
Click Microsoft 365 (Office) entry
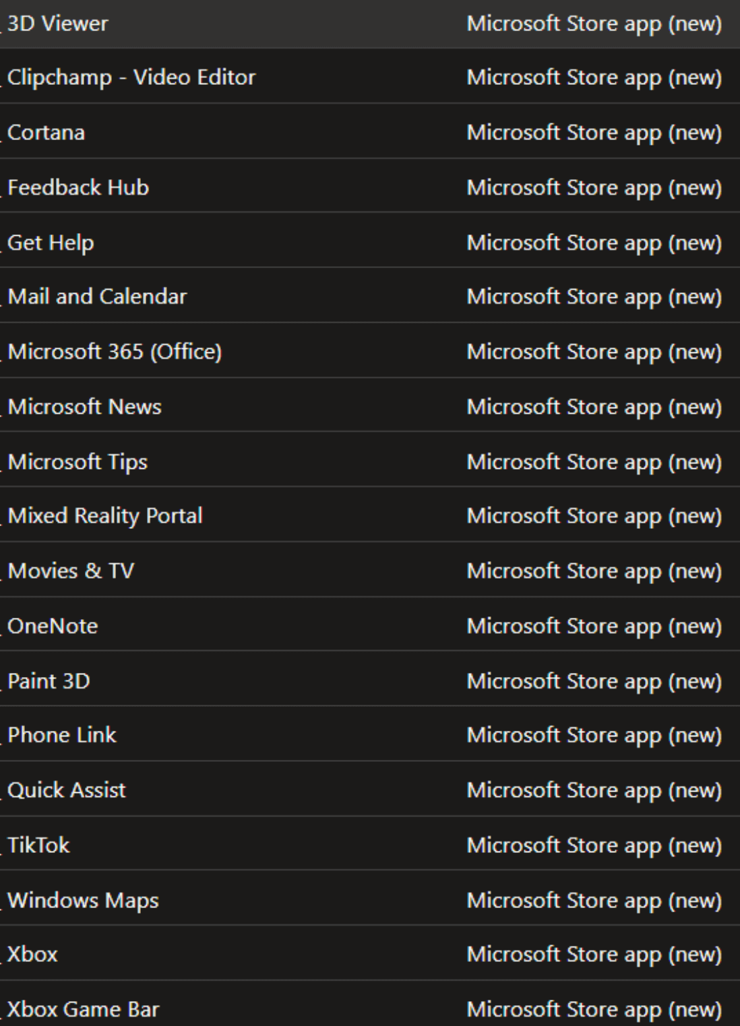[115, 352]
